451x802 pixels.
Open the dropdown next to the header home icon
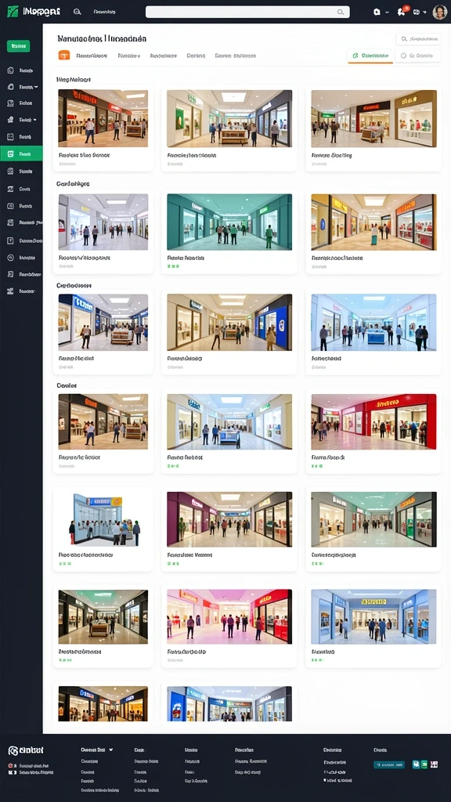point(387,12)
